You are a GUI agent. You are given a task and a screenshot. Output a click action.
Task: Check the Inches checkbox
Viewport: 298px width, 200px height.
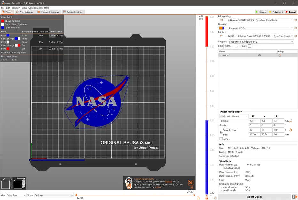tap(221, 139)
